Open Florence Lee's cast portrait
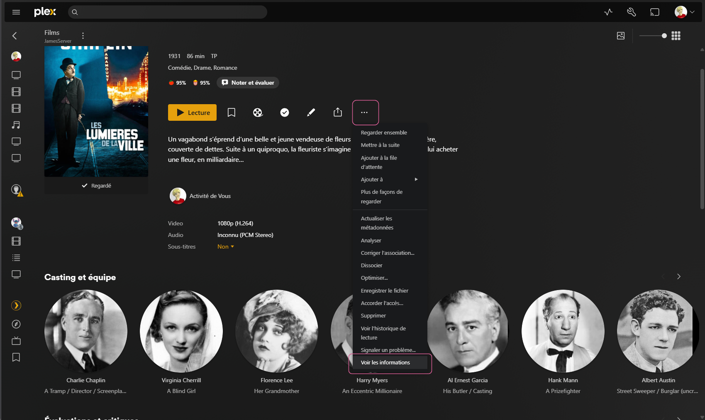This screenshot has width=705, height=420. point(277,331)
